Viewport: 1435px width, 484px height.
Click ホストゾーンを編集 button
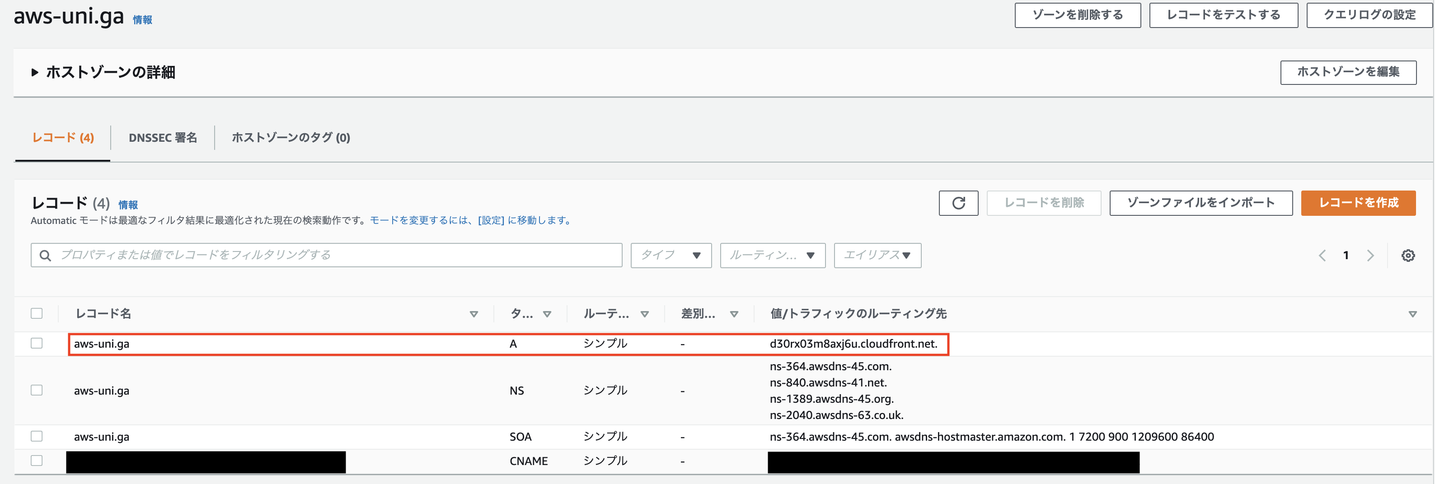1348,72
